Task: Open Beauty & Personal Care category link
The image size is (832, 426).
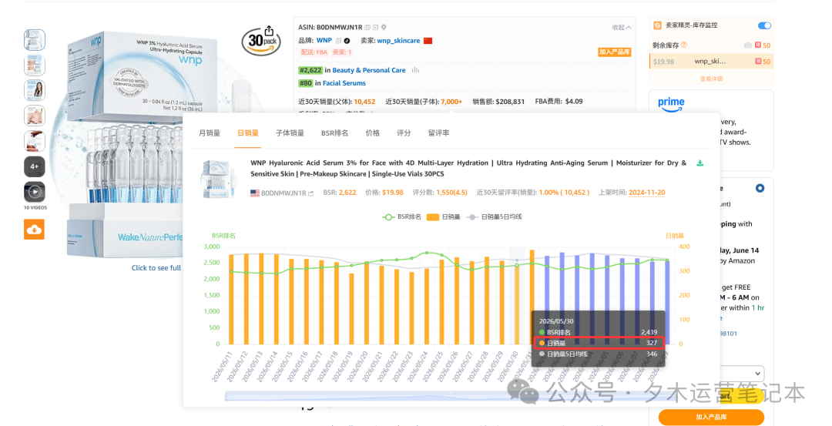Action: pyautogui.click(x=369, y=70)
